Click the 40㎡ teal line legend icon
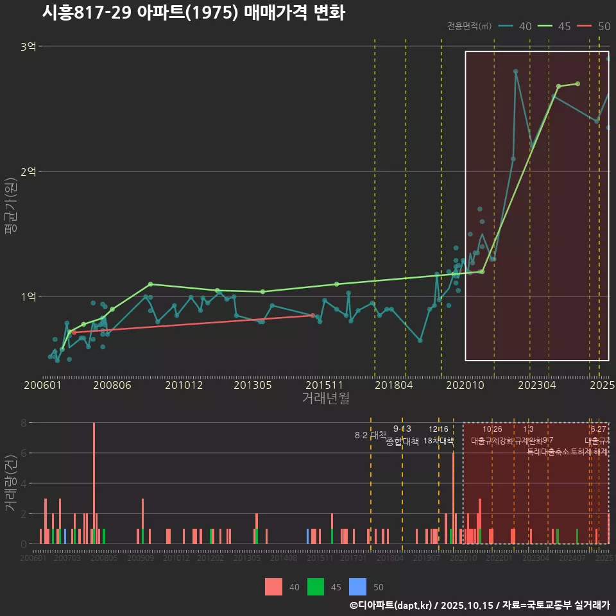The width and height of the screenshot is (616, 616). (507, 26)
